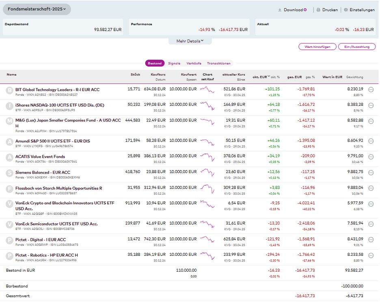Expand the Mehr Details section
The height and width of the screenshot is (304, 380).
point(190,41)
